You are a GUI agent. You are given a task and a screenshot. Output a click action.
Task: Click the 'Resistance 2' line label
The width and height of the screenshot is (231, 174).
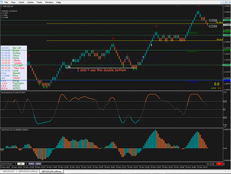coord(193,33)
